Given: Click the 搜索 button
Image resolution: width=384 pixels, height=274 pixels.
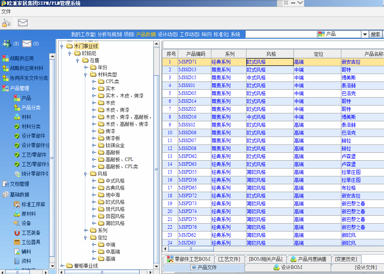Looking at the screenshot, I should [375, 35].
